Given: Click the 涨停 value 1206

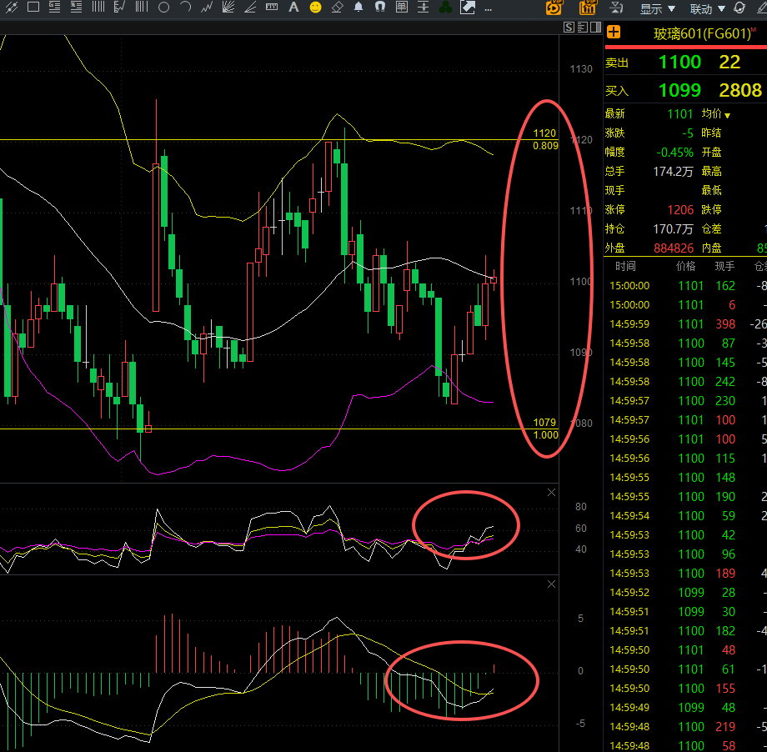Looking at the screenshot, I should click(680, 210).
